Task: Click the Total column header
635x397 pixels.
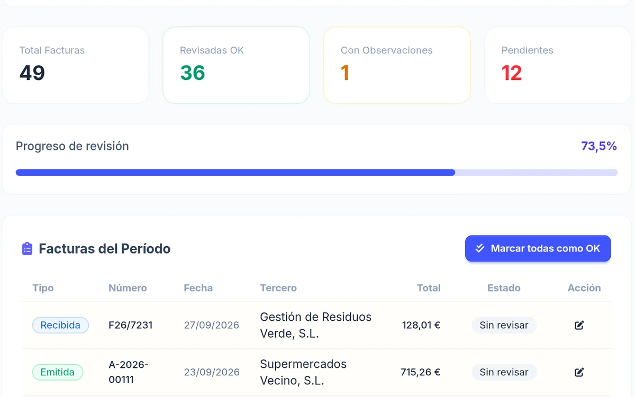Action: click(429, 288)
